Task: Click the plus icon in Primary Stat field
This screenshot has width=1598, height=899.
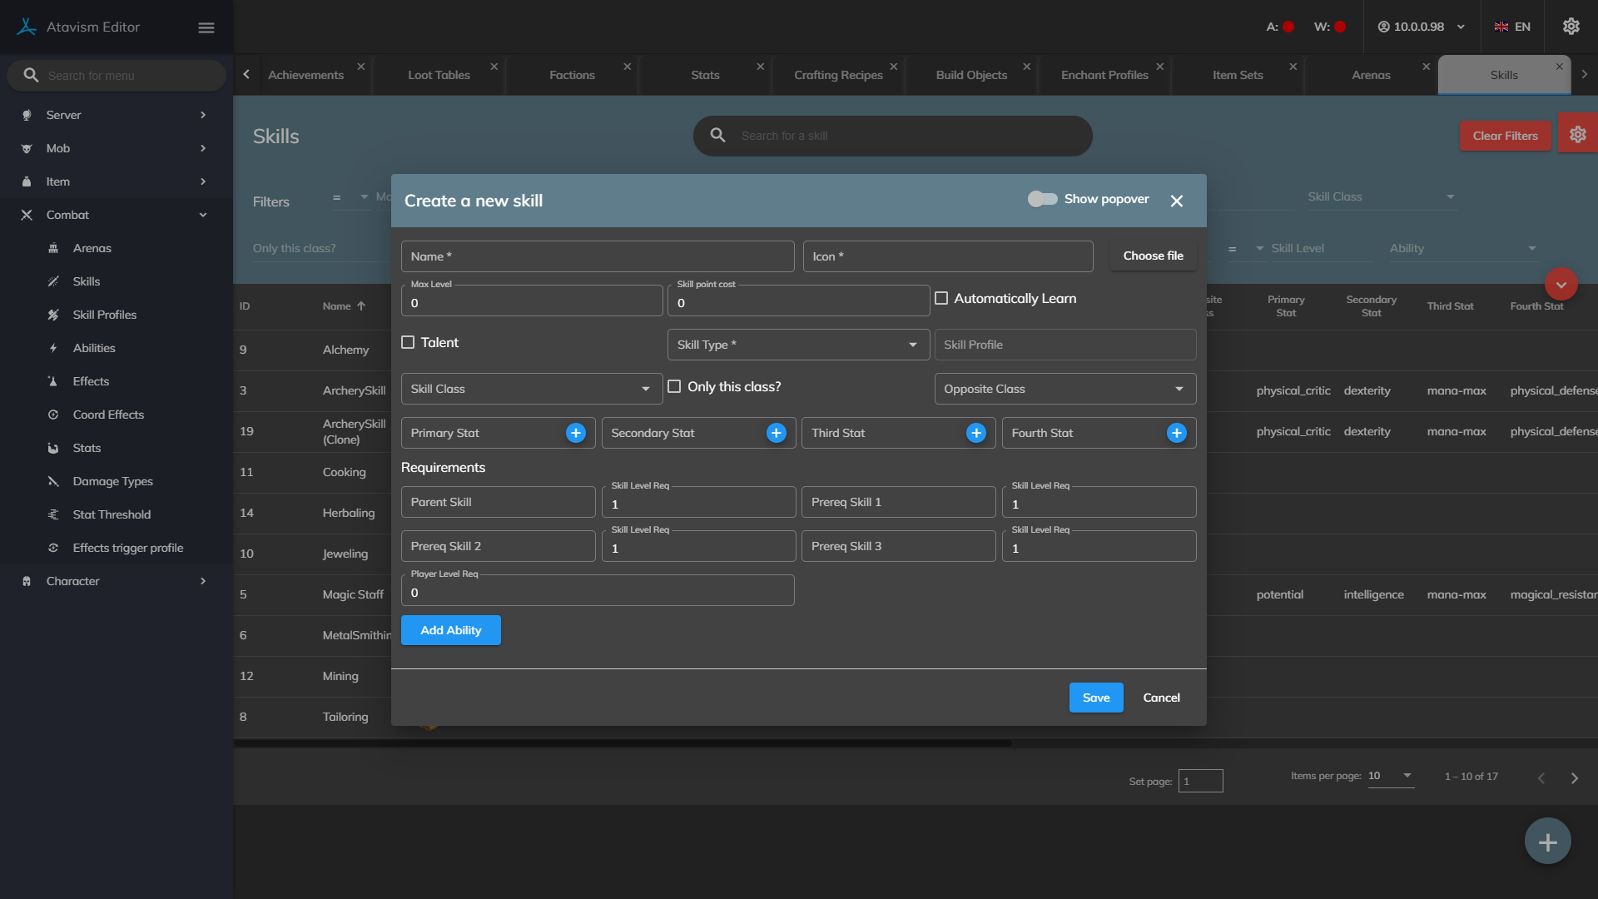Action: (x=575, y=433)
